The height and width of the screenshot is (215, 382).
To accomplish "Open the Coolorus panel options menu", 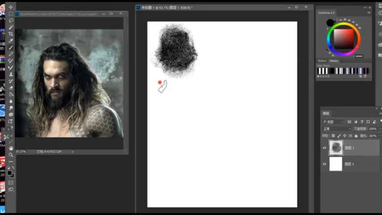I will [369, 13].
